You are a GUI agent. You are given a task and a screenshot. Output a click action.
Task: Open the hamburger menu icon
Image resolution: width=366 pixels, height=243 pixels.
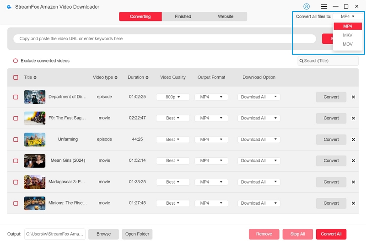(324, 6)
